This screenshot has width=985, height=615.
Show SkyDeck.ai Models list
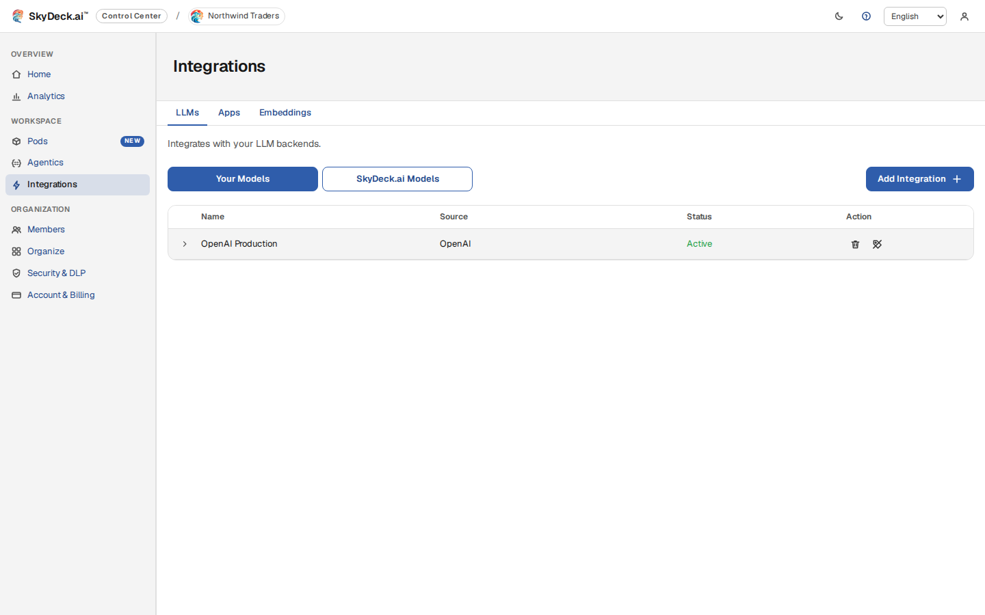pos(397,179)
